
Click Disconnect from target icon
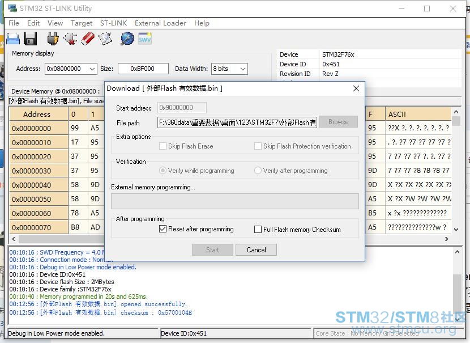[70, 39]
